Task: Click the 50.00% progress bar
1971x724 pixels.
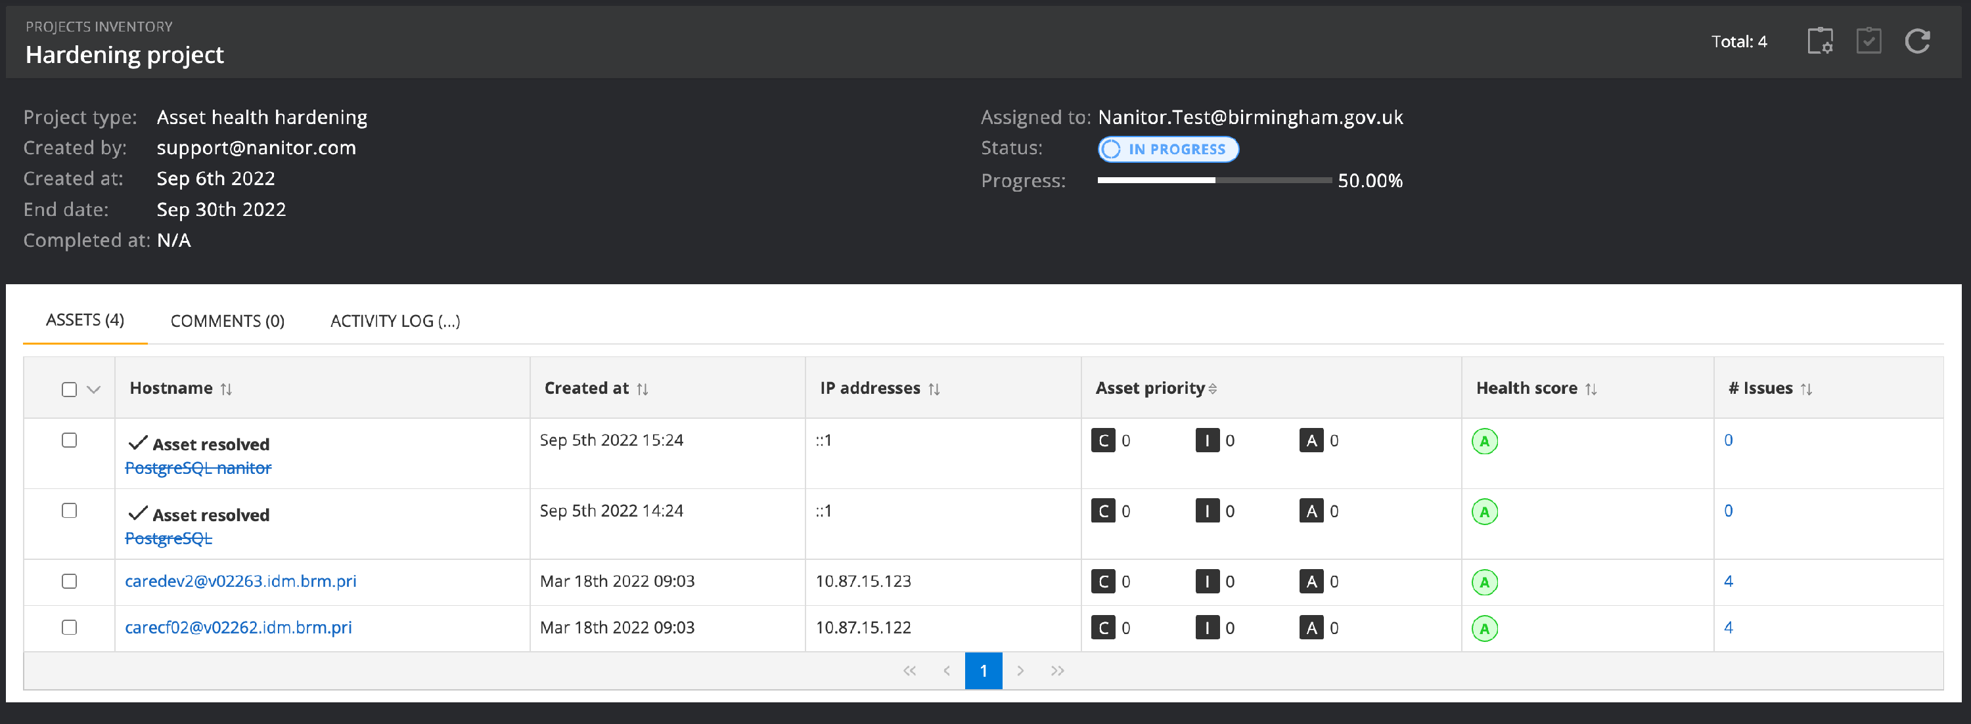Action: click(x=1213, y=181)
